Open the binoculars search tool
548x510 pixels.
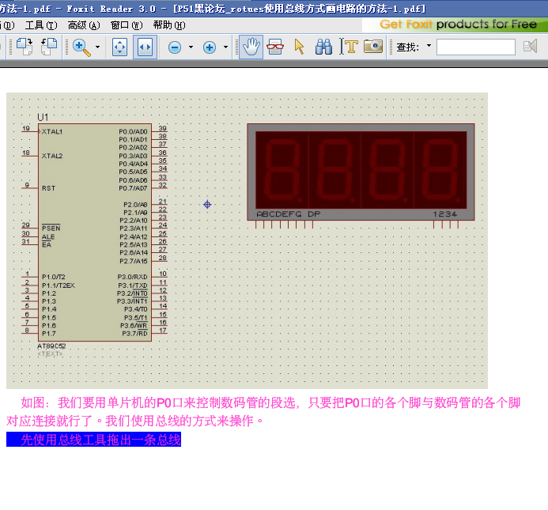pyautogui.click(x=323, y=47)
